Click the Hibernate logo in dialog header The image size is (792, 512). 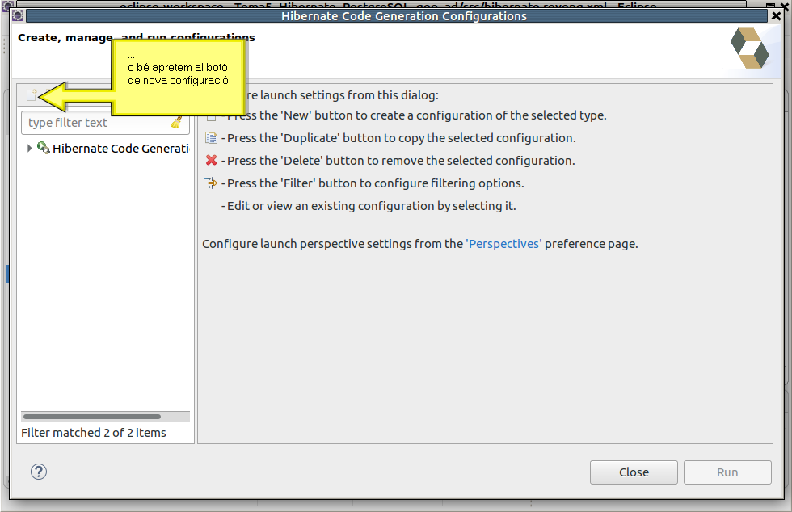750,48
